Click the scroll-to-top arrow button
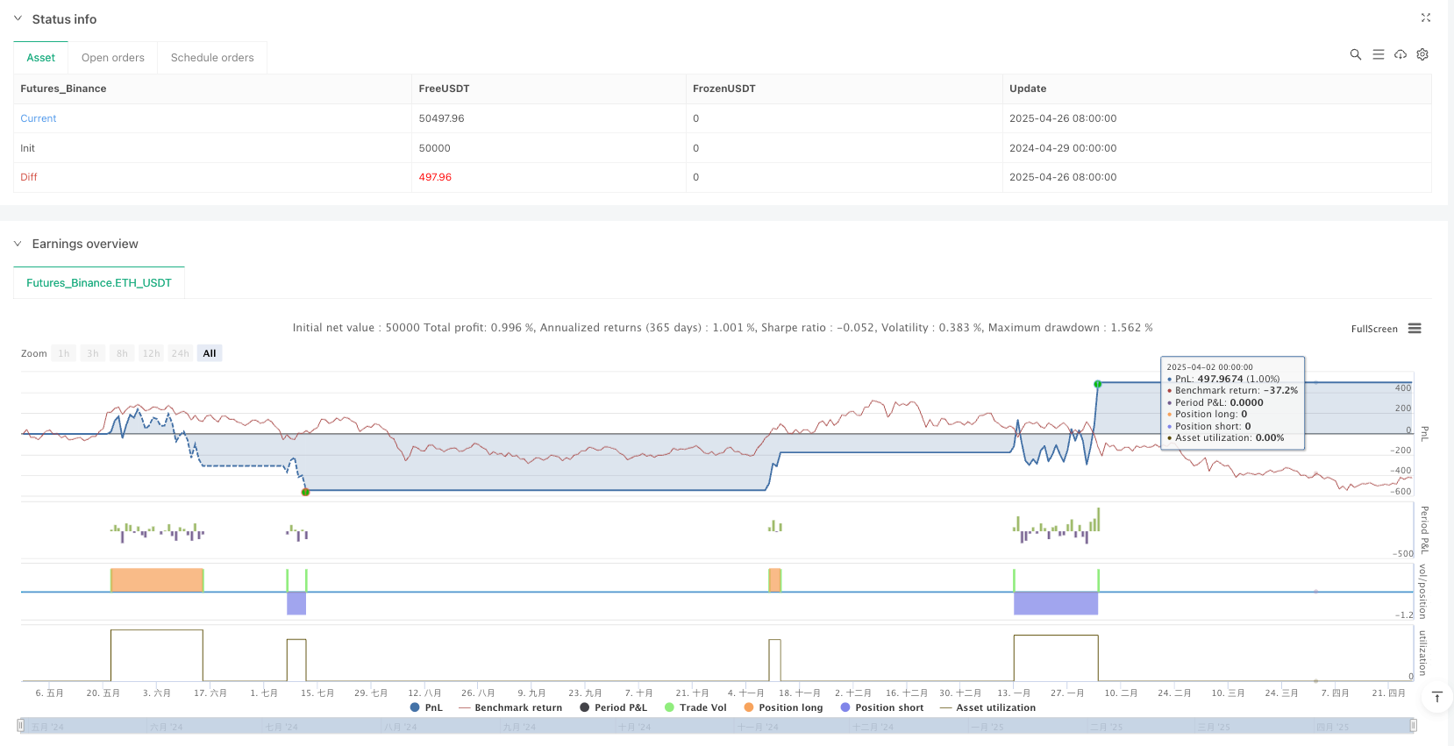1454x746 pixels. pyautogui.click(x=1436, y=697)
